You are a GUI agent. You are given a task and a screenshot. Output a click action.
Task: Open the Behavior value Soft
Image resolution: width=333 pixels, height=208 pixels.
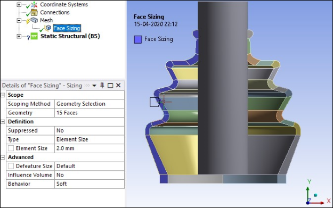pyautogui.click(x=90, y=184)
